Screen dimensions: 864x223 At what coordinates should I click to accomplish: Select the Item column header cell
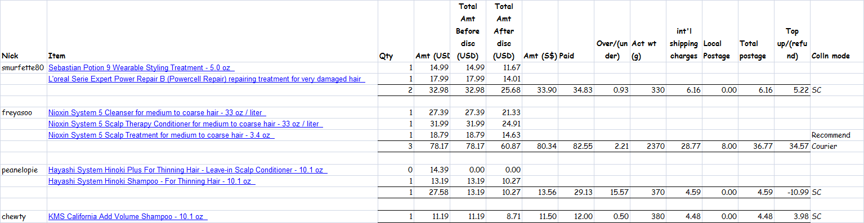point(213,31)
